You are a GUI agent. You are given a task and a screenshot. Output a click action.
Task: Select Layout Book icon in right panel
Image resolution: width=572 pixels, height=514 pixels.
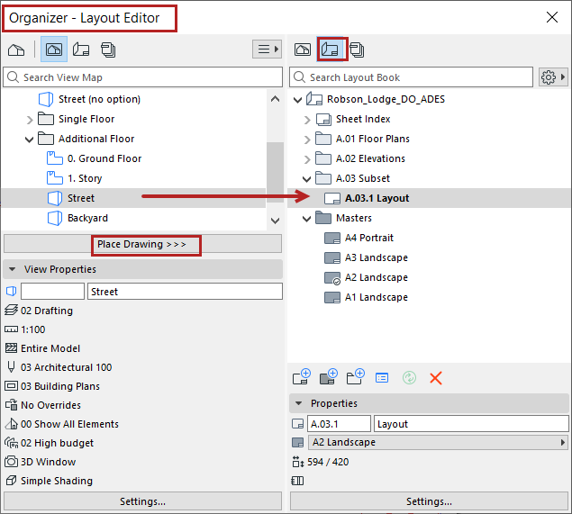(x=330, y=50)
